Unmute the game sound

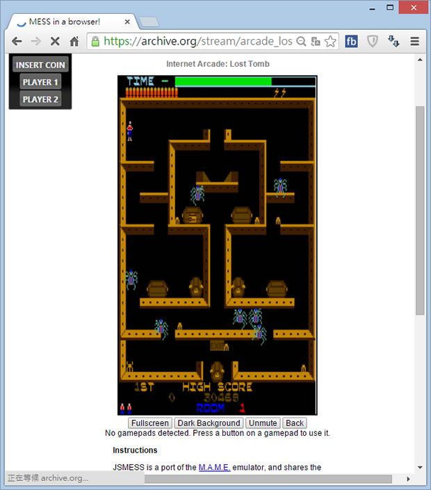pos(263,423)
